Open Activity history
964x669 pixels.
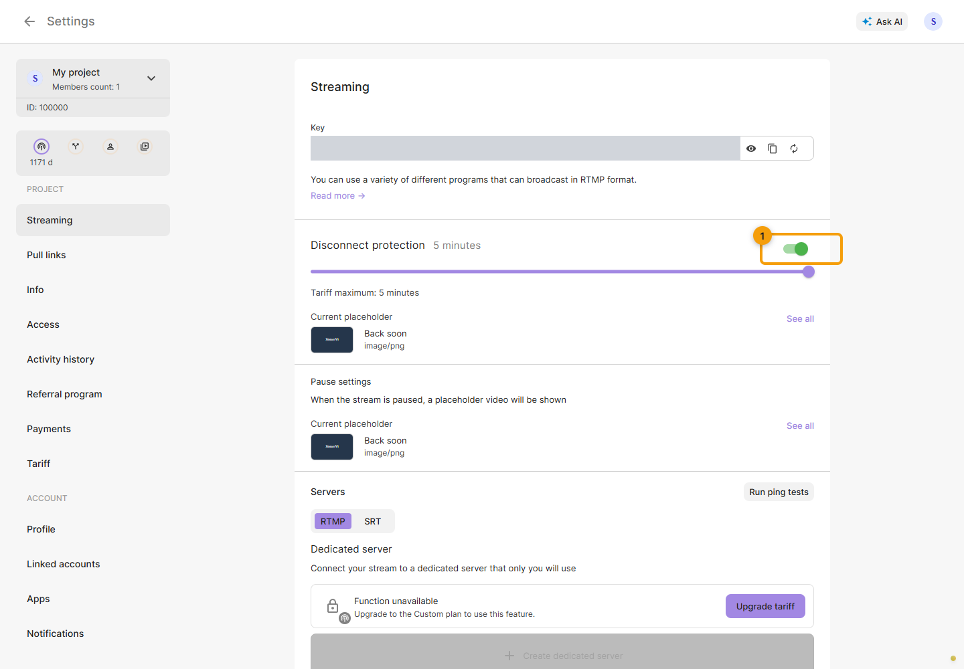(93, 359)
